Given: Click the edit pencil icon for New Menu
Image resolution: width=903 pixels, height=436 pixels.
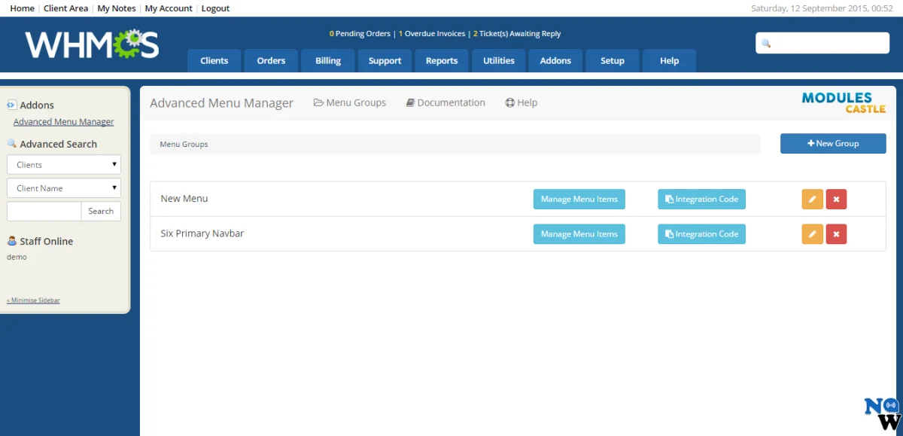Looking at the screenshot, I should click(812, 199).
